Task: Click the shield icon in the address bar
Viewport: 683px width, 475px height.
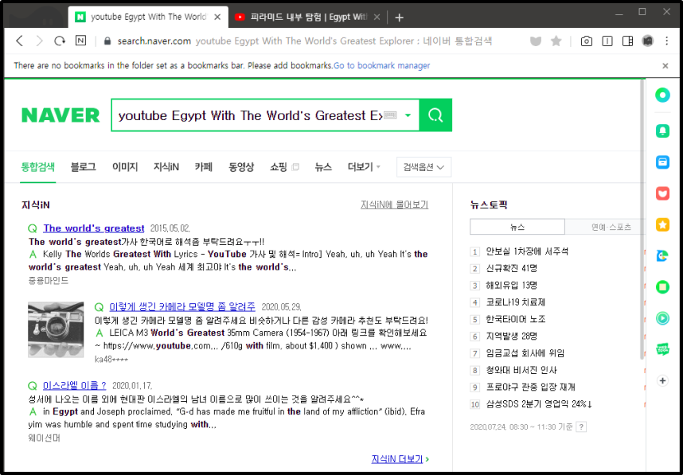Action: (536, 41)
